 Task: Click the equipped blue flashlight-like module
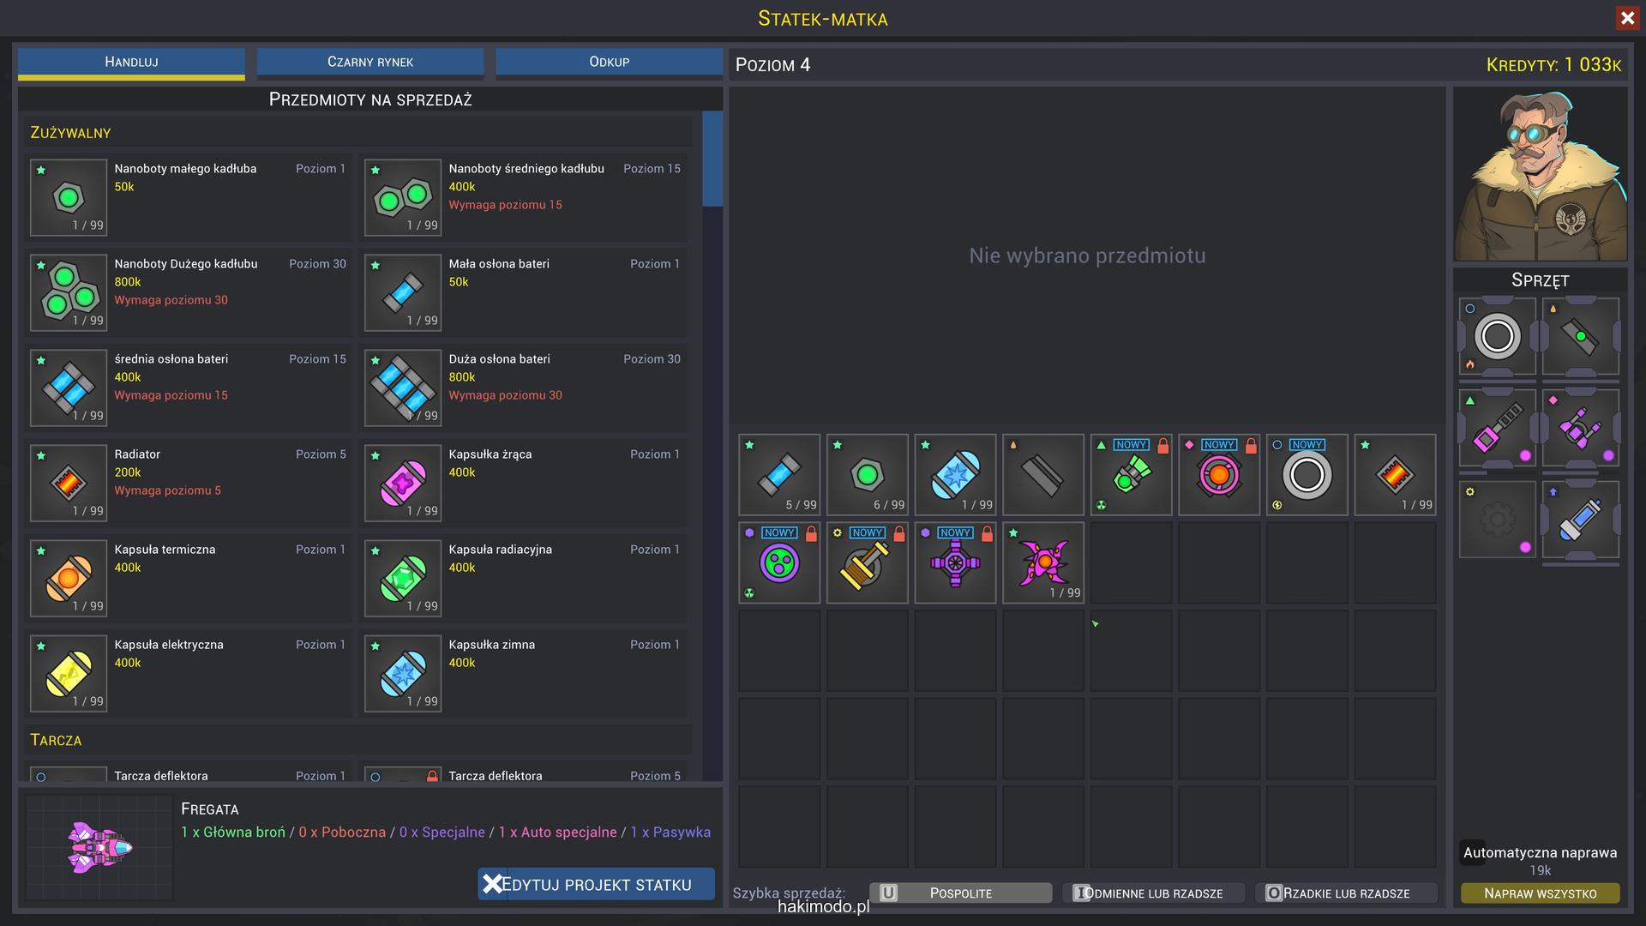click(x=1580, y=520)
